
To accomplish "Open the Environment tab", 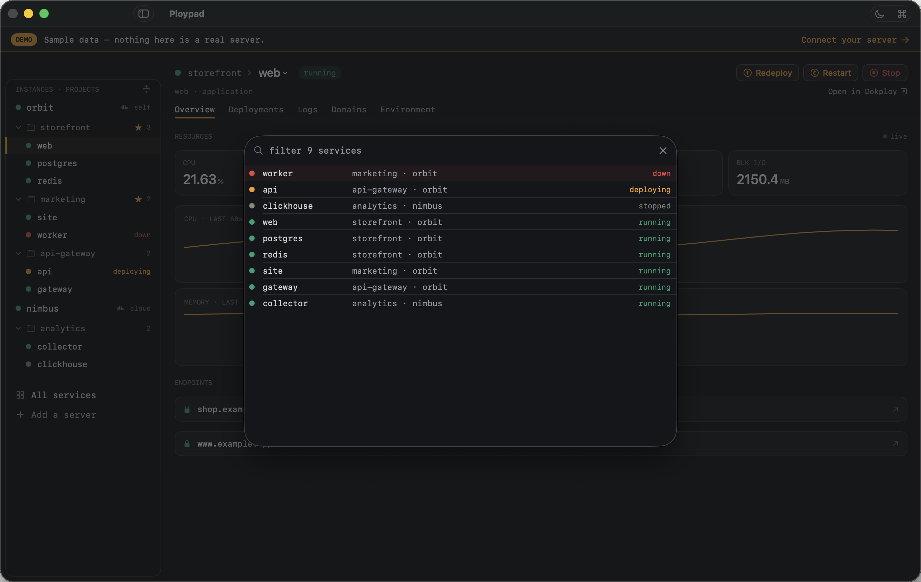I will coord(407,110).
